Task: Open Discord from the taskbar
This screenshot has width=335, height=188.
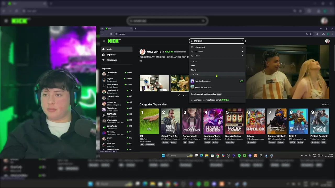Action: pyautogui.click(x=250, y=156)
